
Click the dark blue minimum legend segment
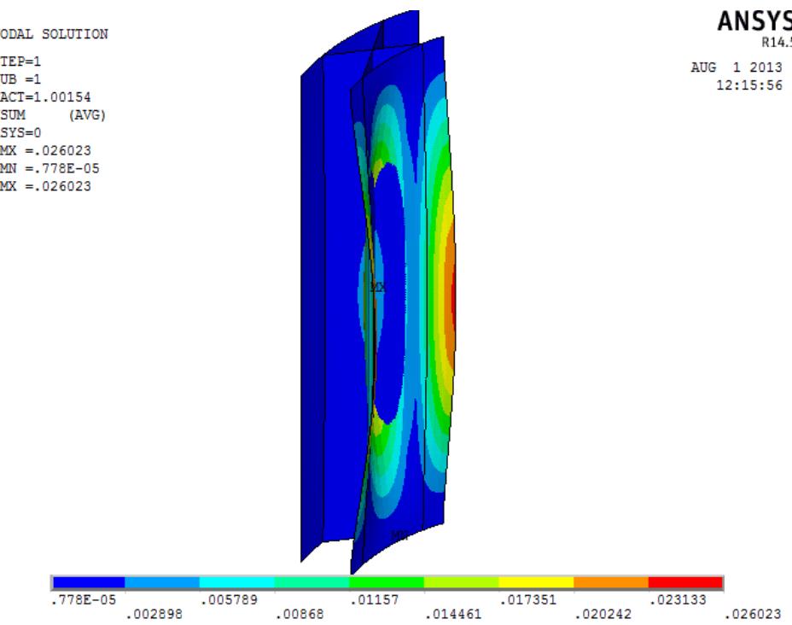(88, 582)
